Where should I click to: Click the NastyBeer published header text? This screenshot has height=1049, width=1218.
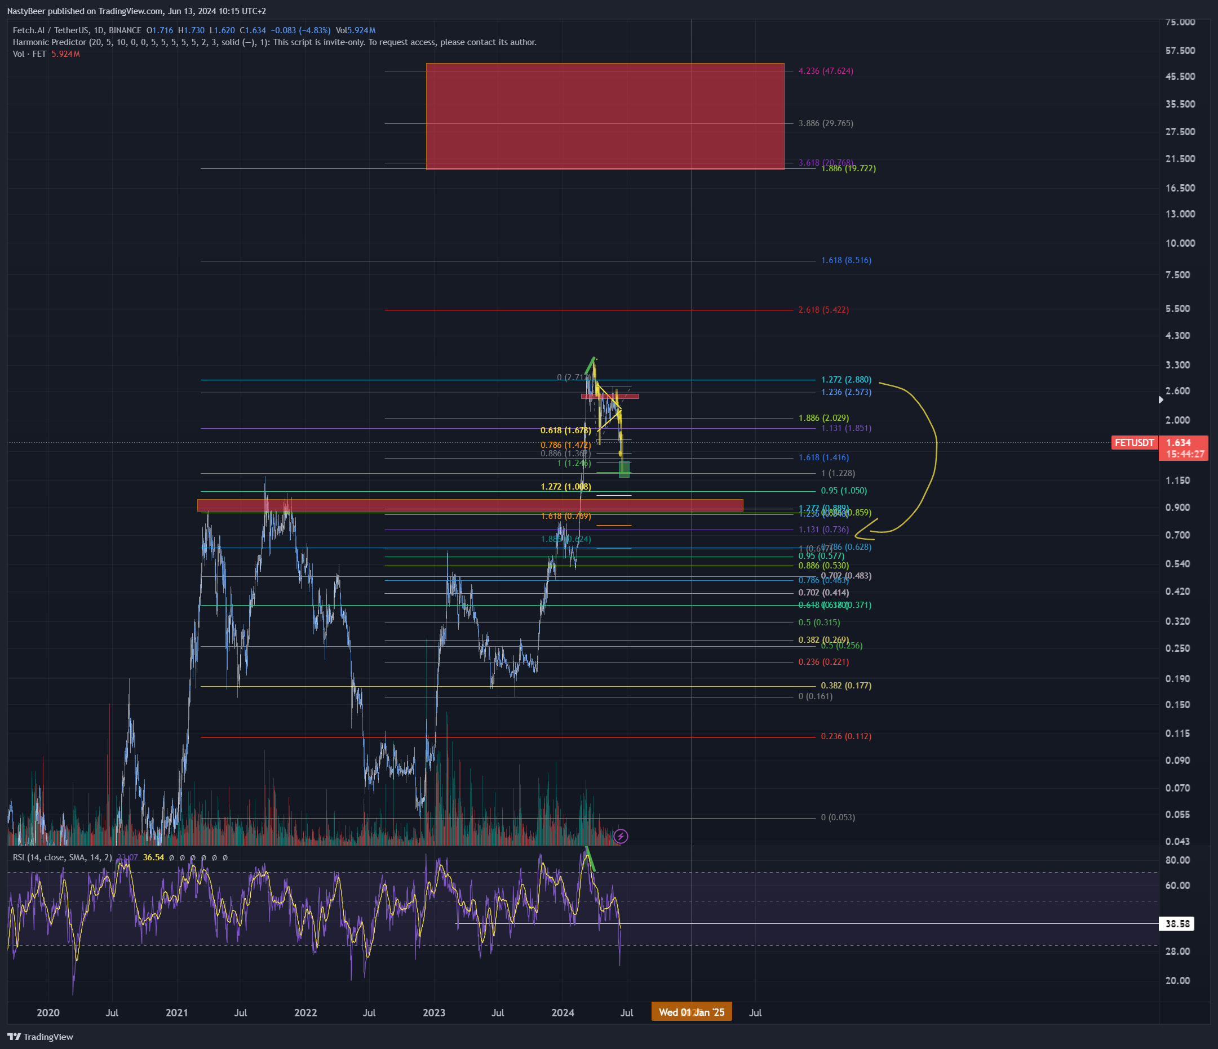(x=136, y=11)
